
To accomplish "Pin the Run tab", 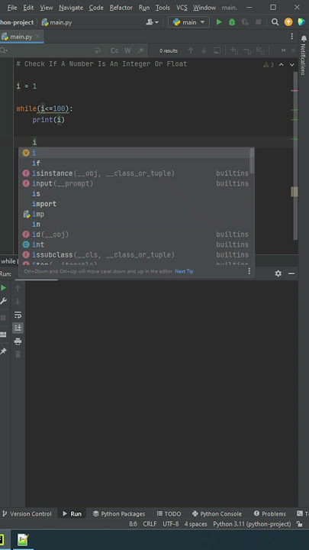I will pyautogui.click(x=4, y=351).
